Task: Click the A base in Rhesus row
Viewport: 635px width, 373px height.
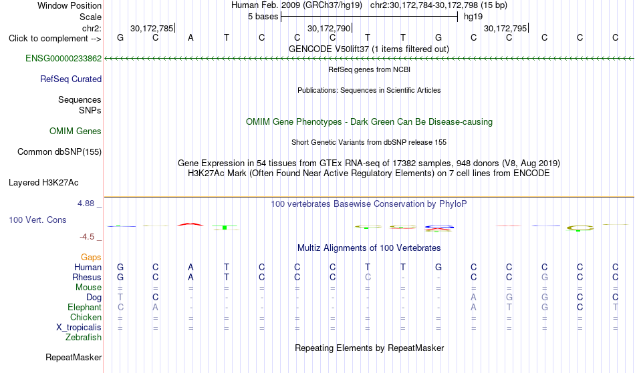Action: pyautogui.click(x=190, y=277)
